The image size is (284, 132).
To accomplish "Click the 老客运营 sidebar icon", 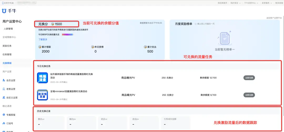I will click(4, 89).
